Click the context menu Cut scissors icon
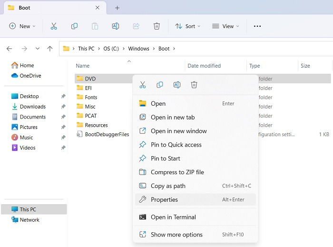The image size is (333, 247). (x=142, y=85)
